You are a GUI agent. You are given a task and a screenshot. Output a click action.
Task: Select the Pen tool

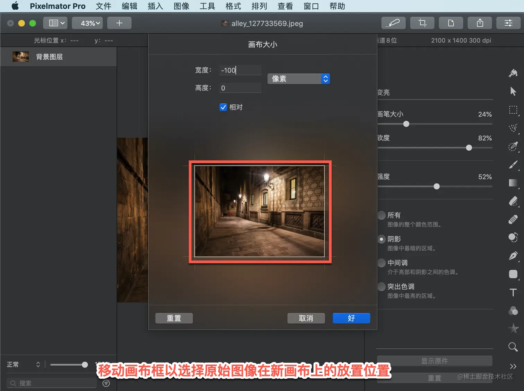pyautogui.click(x=513, y=256)
